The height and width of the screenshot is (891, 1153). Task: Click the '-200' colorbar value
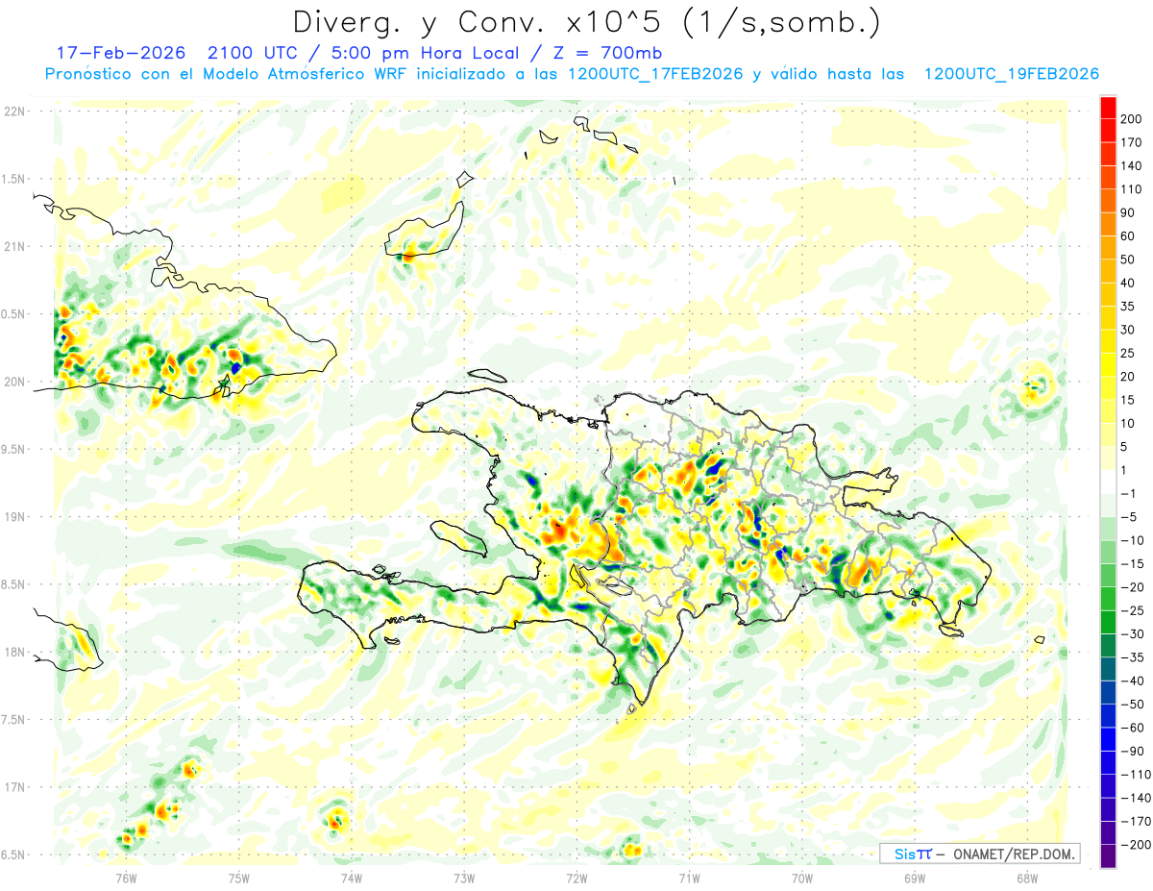[1135, 845]
